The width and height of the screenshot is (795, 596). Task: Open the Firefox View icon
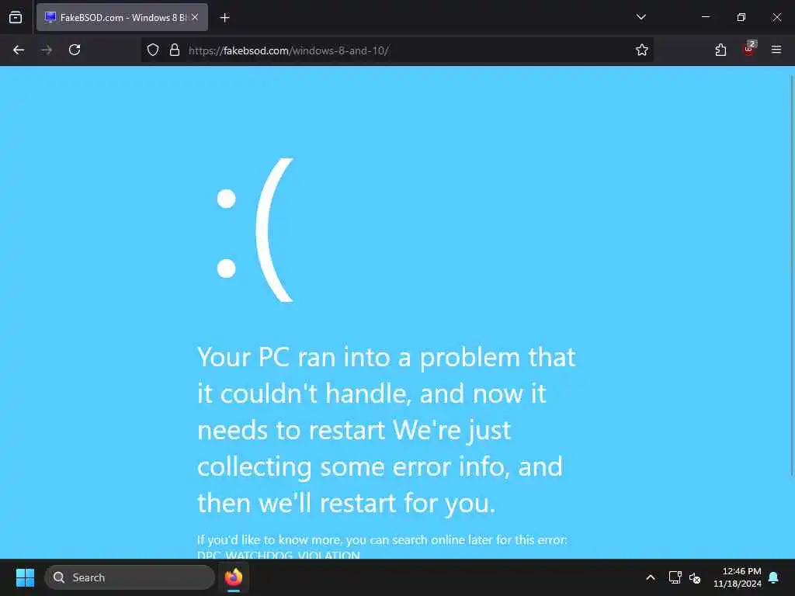tap(16, 17)
